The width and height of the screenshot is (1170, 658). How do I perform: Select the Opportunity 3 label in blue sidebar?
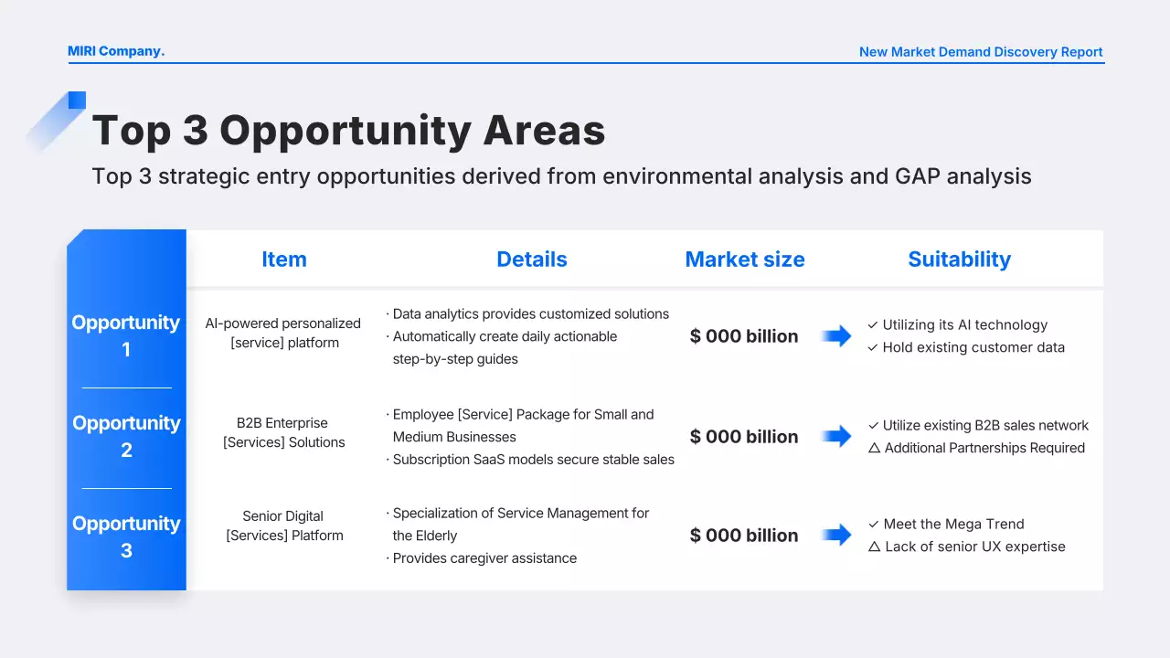[x=126, y=536]
